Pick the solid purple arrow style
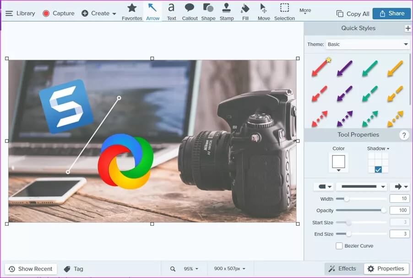This screenshot has width=413, height=278. tap(344, 68)
